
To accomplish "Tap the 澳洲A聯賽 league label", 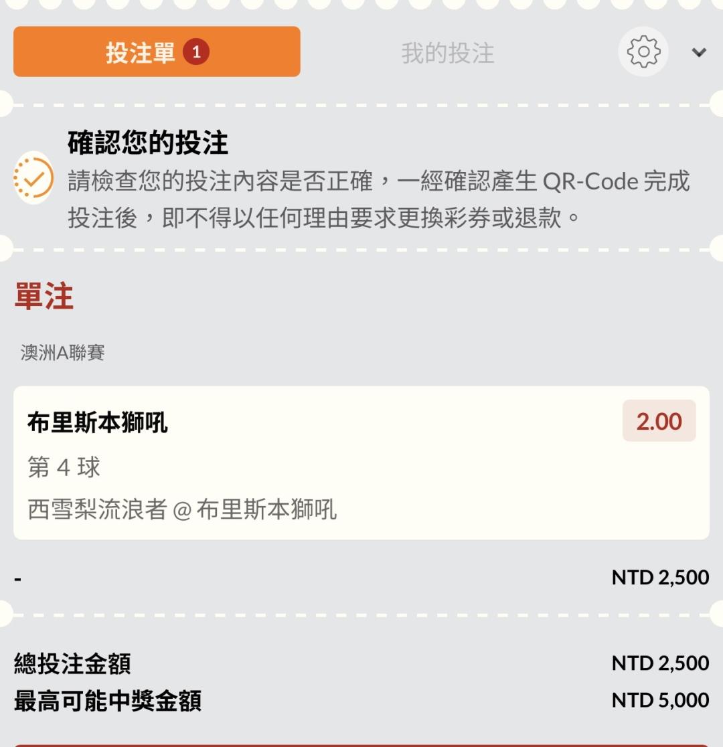I will 63,353.
